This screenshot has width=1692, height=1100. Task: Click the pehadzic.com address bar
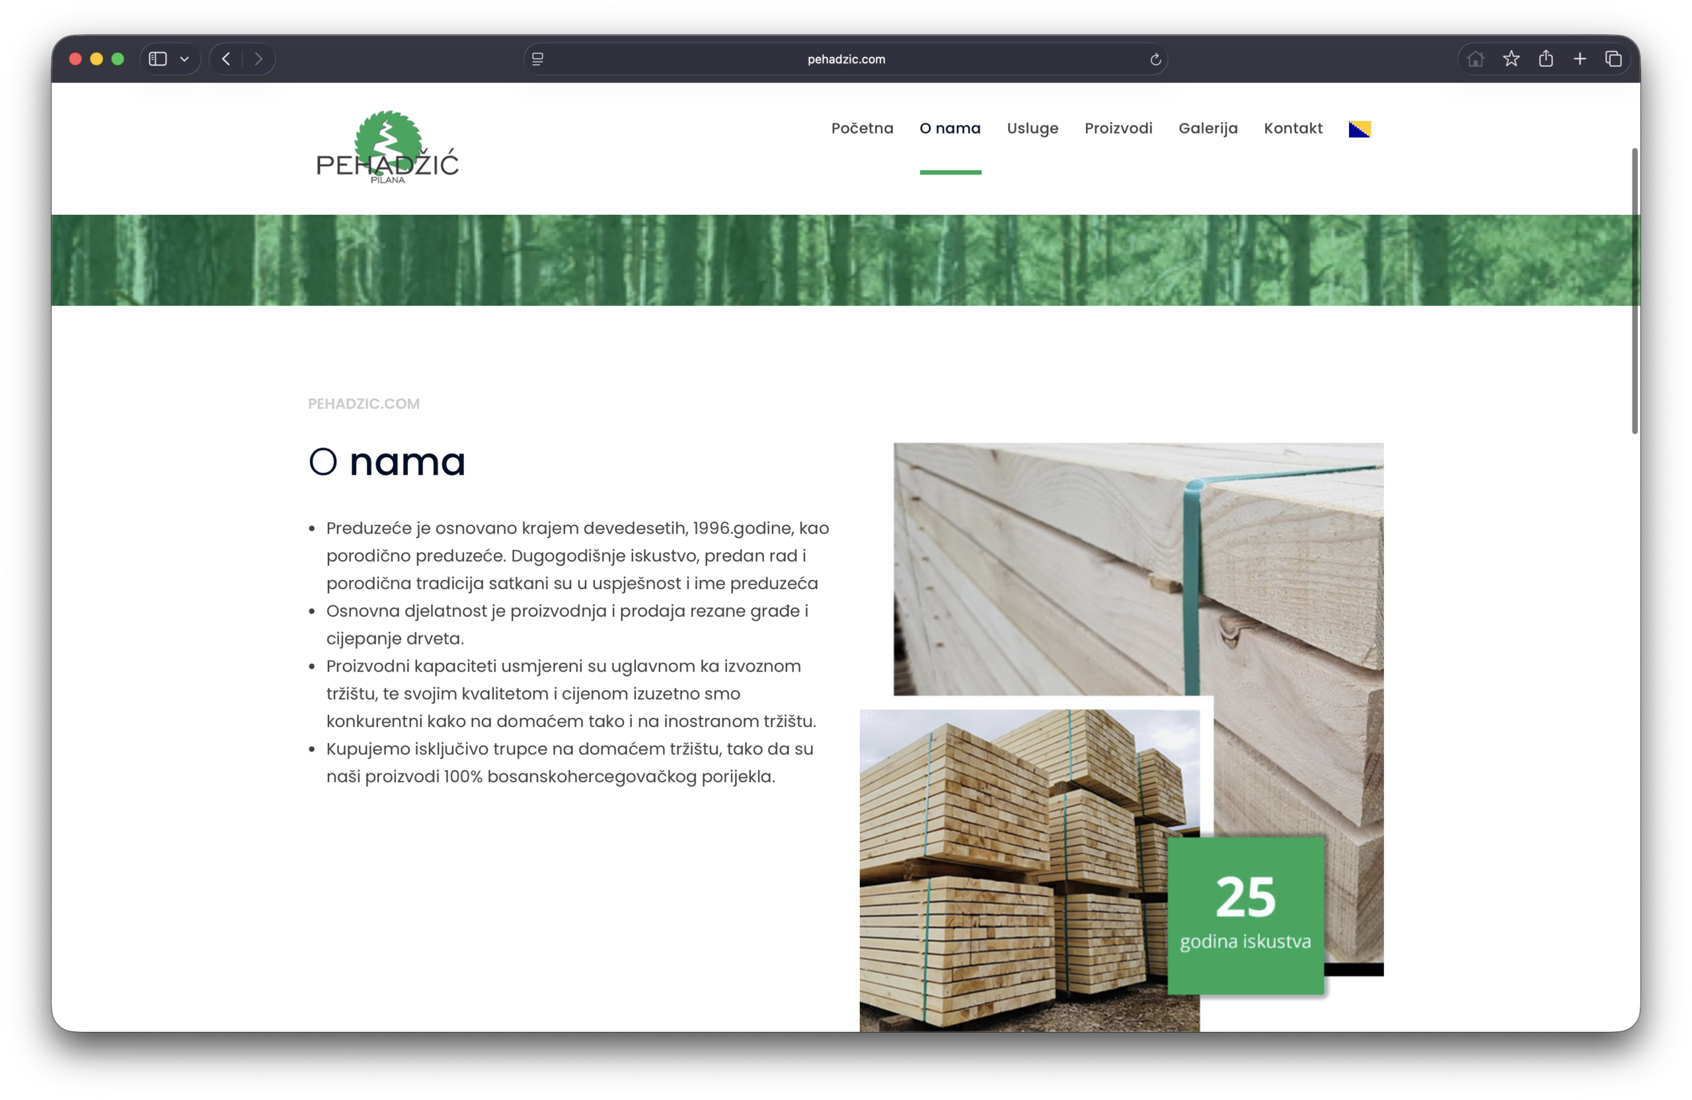(x=846, y=59)
